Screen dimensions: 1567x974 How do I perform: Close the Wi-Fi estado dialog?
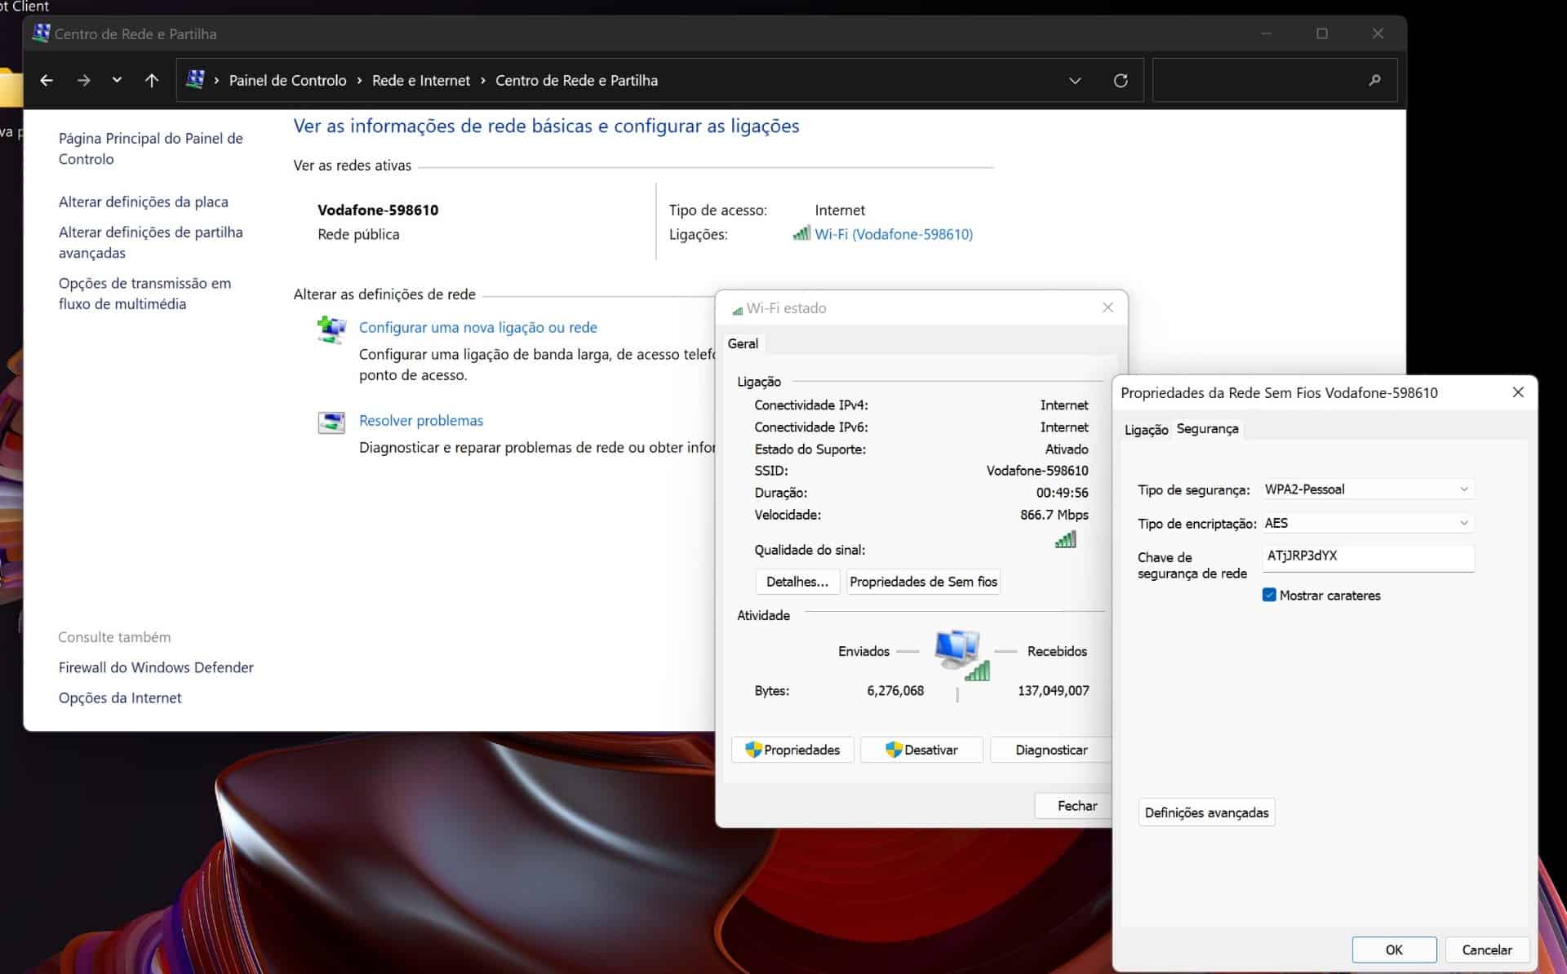pos(1108,308)
